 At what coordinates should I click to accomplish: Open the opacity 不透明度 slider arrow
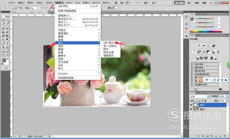pos(227,96)
